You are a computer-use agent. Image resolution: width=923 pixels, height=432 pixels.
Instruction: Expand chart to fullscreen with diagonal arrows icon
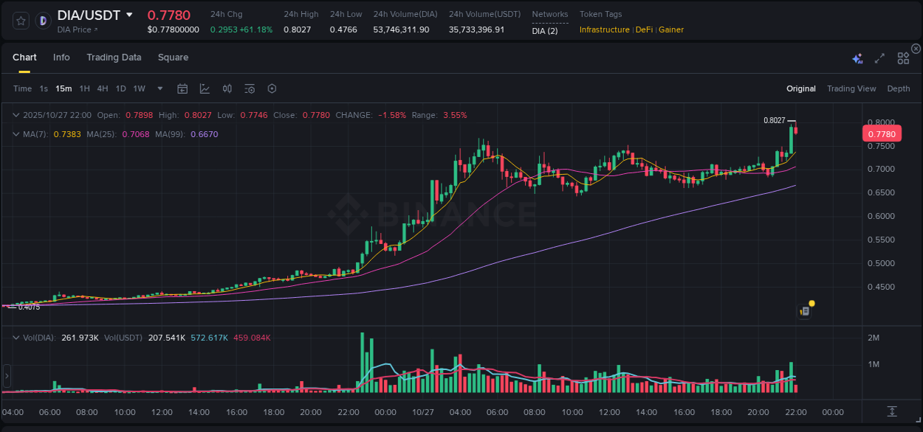pos(879,57)
